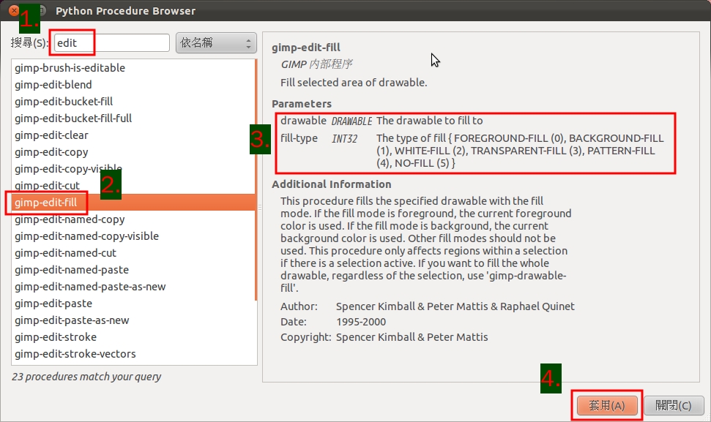This screenshot has height=422, width=711.
Task: Click the 關閉(C) close button
Action: 674,405
